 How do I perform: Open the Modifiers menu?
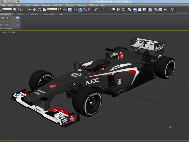36,5
